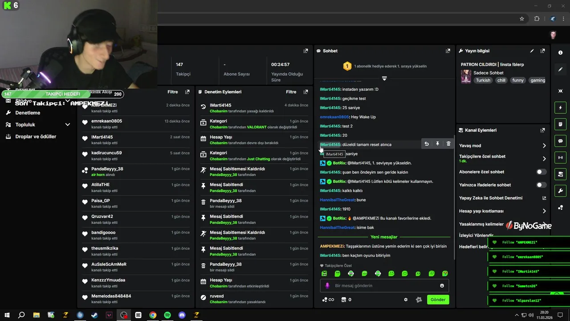Click in the Bir mesaj gönderin field
Screen dimensions: 570x321
pos(384,286)
